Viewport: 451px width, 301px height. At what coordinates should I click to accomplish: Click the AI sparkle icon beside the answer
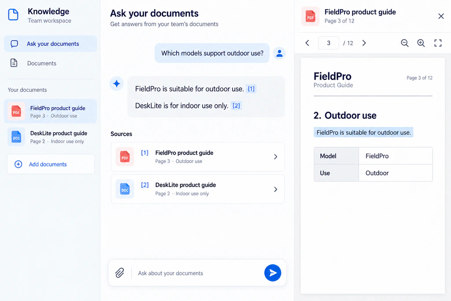click(116, 84)
